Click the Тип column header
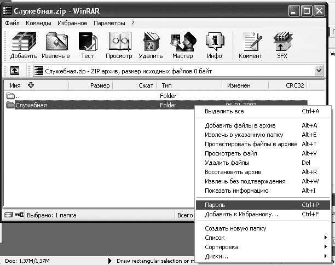 coord(189,85)
